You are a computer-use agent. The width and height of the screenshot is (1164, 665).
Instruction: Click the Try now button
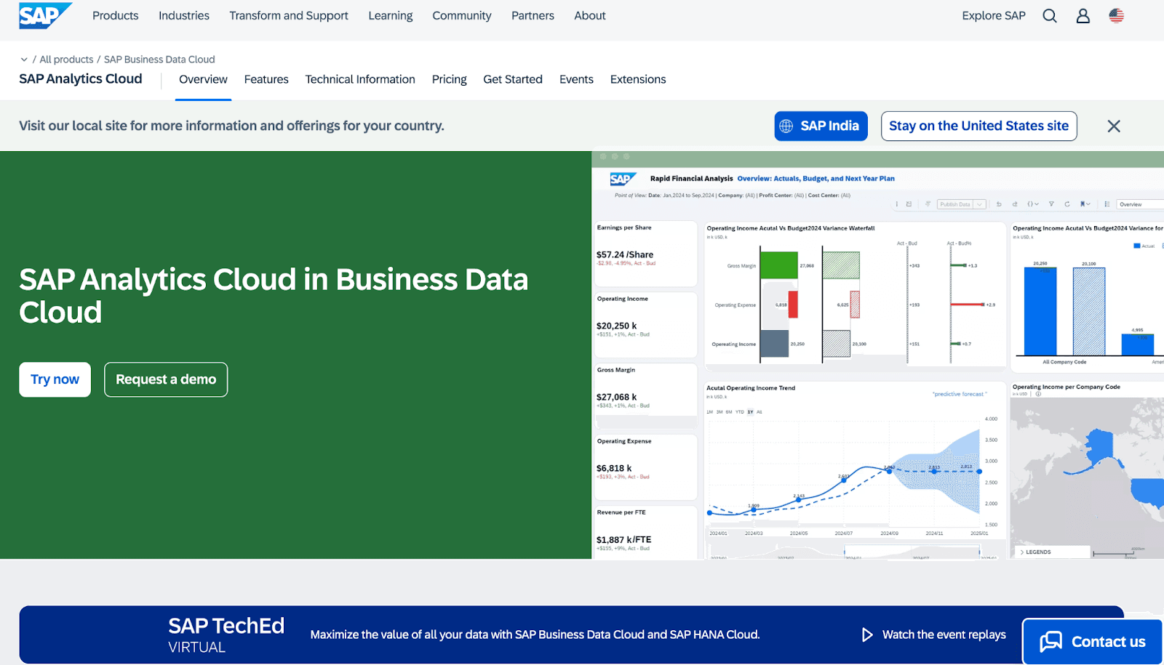(x=55, y=379)
